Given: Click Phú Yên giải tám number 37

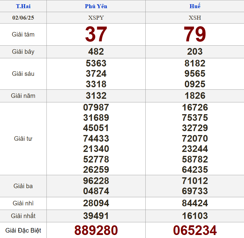Looking at the screenshot, I should click(96, 34).
